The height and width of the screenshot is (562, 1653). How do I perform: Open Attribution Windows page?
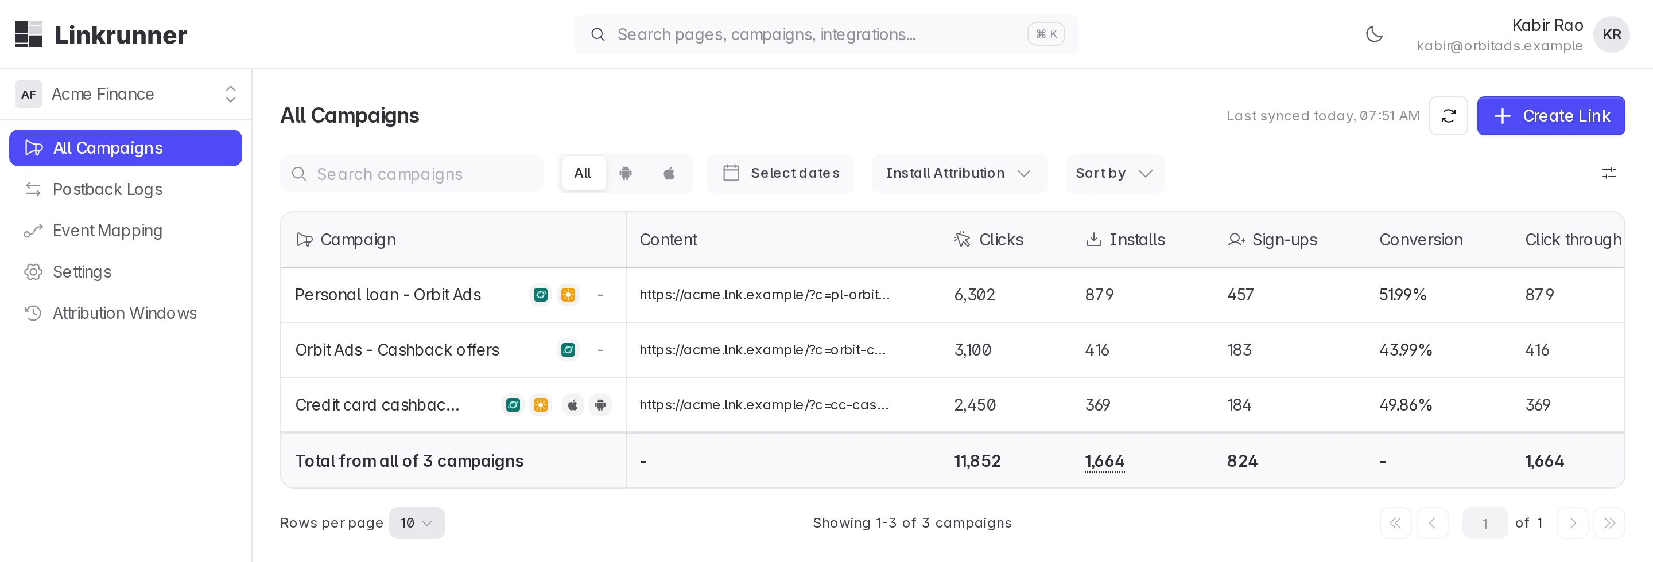126,313
